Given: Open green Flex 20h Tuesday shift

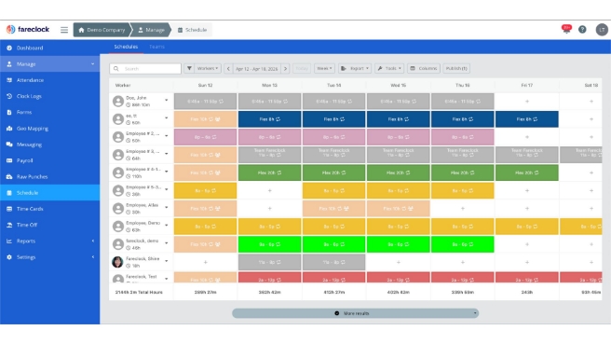Looking at the screenshot, I should 334,172.
